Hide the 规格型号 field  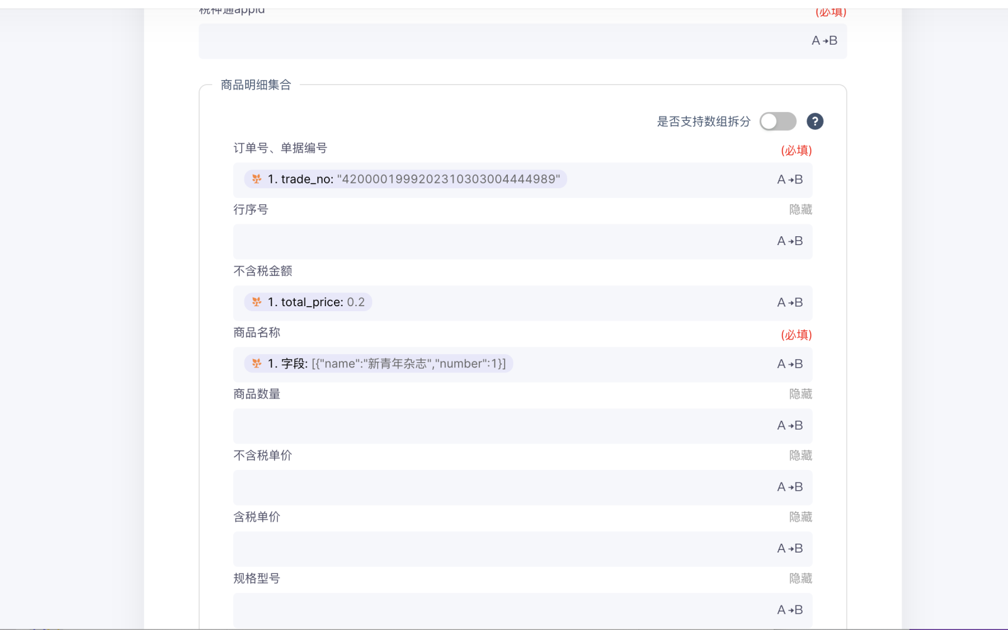point(801,578)
